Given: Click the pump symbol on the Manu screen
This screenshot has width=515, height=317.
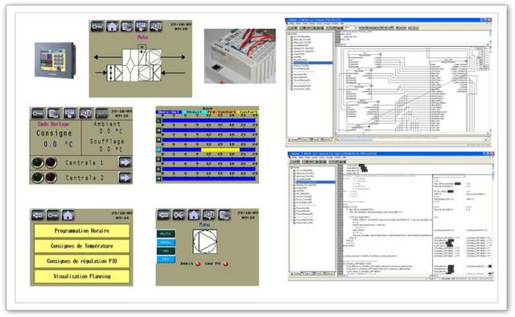Looking at the screenshot, I should point(205,241).
